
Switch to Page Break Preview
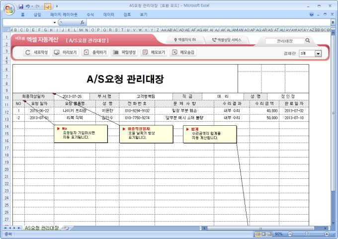tap(271, 234)
